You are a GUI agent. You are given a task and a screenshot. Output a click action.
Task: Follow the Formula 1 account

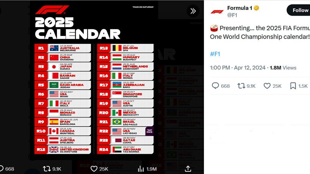[300, 10]
